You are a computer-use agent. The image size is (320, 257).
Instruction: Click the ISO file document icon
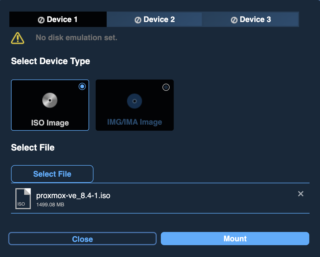23,199
